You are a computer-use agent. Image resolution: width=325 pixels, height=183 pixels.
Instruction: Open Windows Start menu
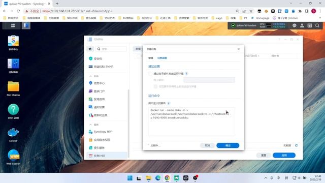point(130,178)
